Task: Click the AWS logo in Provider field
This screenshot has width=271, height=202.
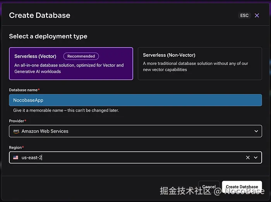Action: tap(16, 131)
